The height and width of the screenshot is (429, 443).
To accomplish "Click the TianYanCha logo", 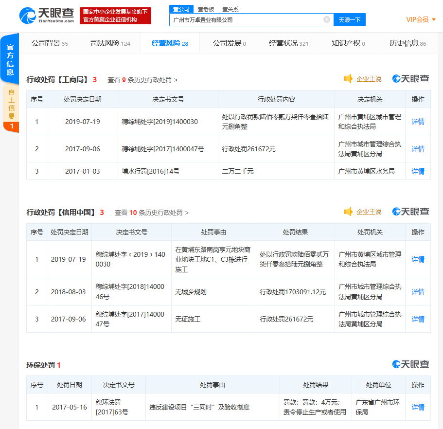I will (x=47, y=16).
